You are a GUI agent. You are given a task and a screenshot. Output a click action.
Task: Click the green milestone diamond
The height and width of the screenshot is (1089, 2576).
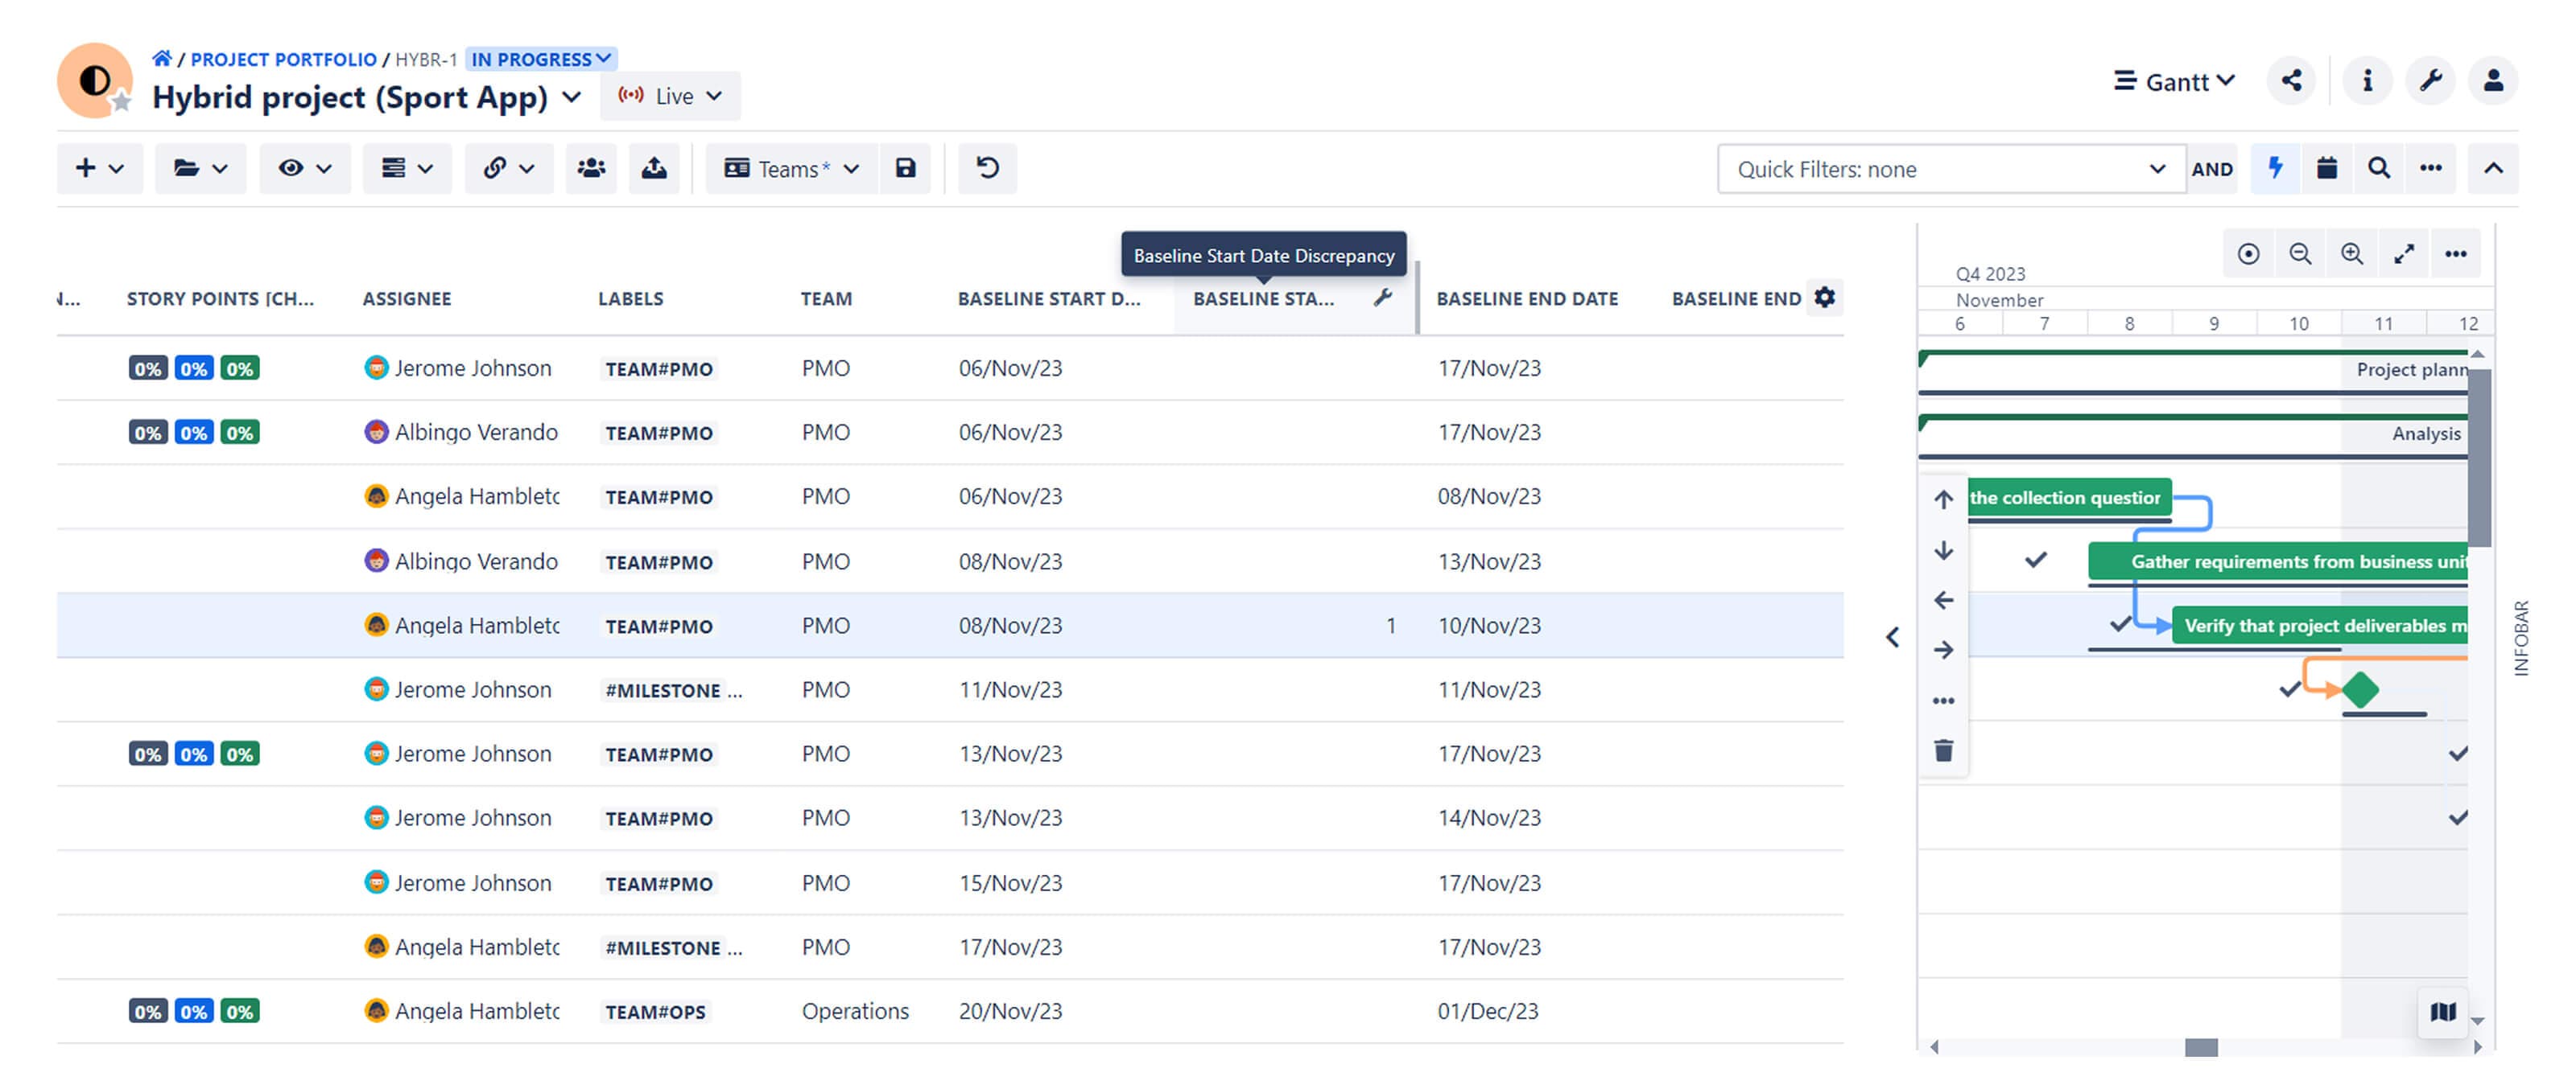coord(2360,689)
